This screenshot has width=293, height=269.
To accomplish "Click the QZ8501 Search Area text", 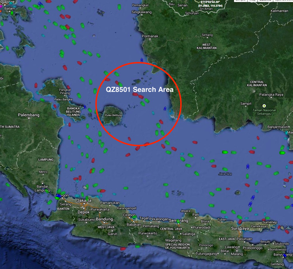I will (140, 89).
